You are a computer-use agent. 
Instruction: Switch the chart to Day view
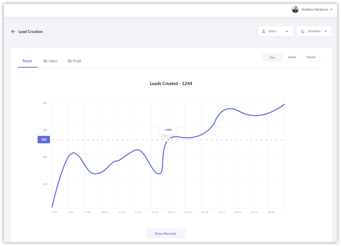coord(272,58)
